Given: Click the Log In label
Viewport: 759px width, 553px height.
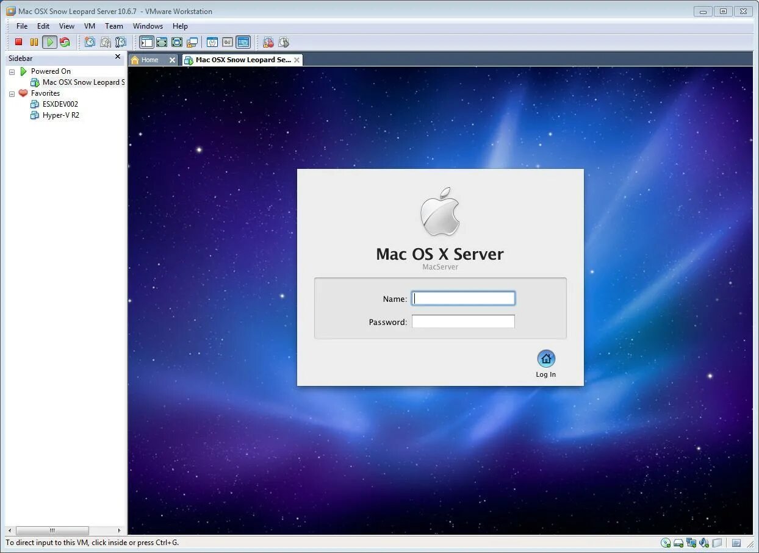Looking at the screenshot, I should pos(545,374).
